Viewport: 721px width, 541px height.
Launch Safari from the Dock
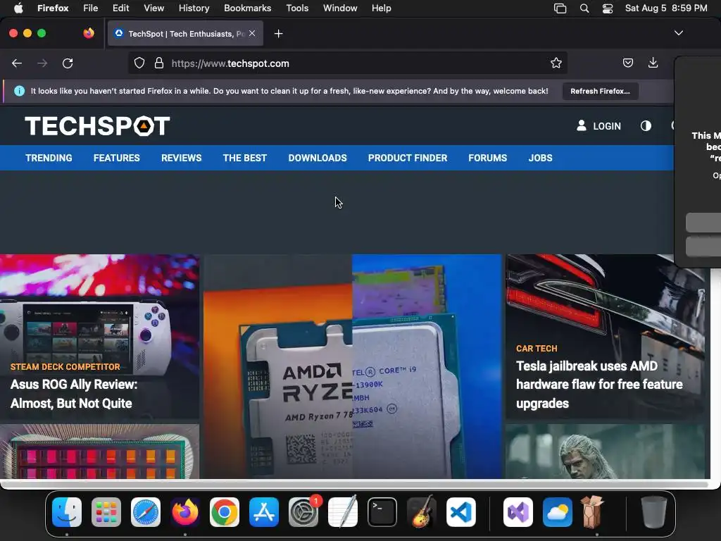click(x=146, y=512)
